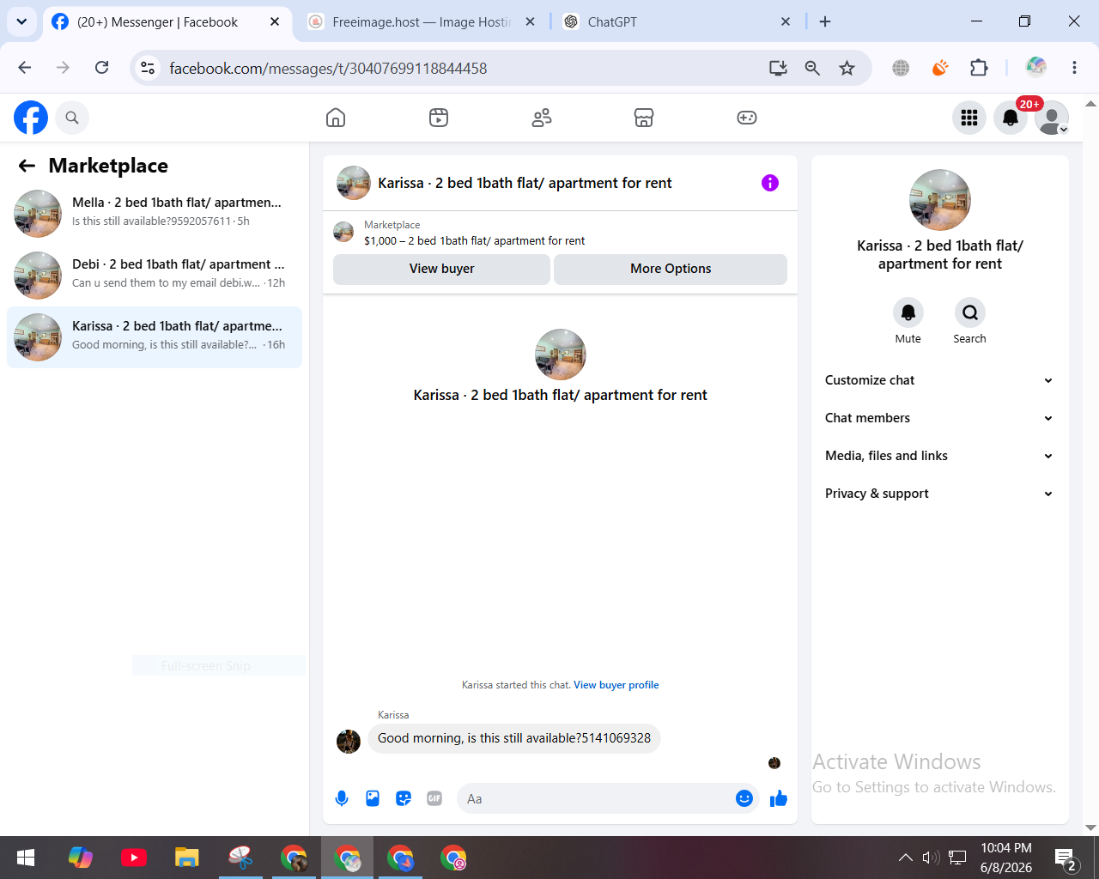Open the Gaming controller icon
The image size is (1099, 879).
(747, 118)
